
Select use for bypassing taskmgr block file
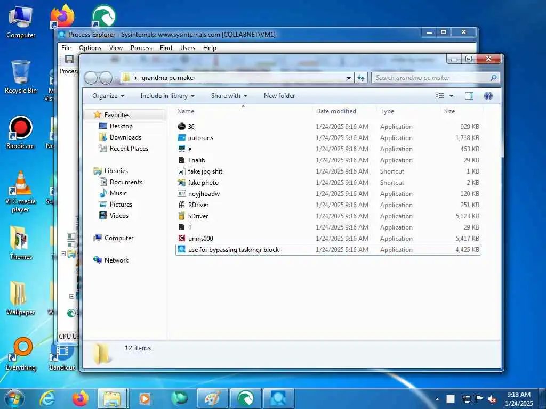pos(328,250)
